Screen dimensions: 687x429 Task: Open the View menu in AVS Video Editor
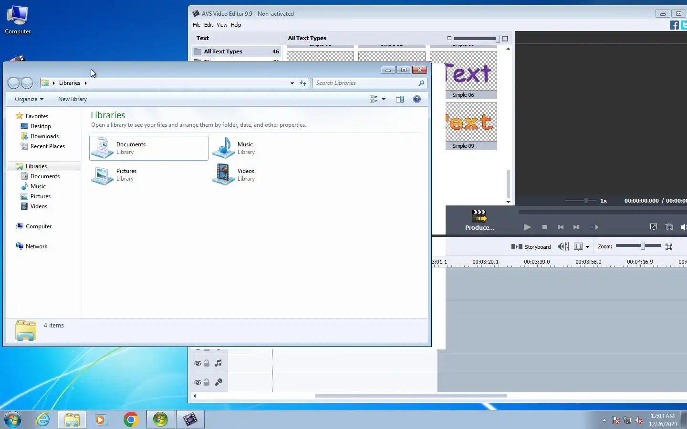222,25
